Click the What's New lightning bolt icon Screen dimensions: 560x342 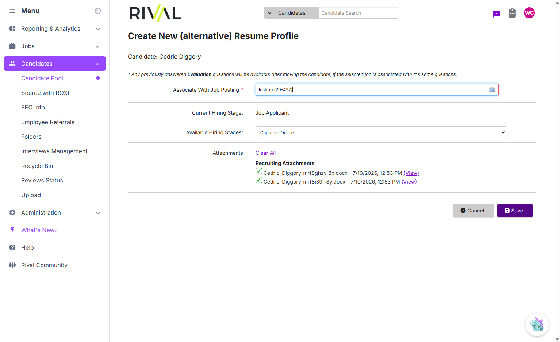tap(12, 230)
